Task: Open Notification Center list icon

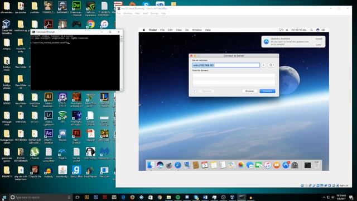Action: (324, 30)
